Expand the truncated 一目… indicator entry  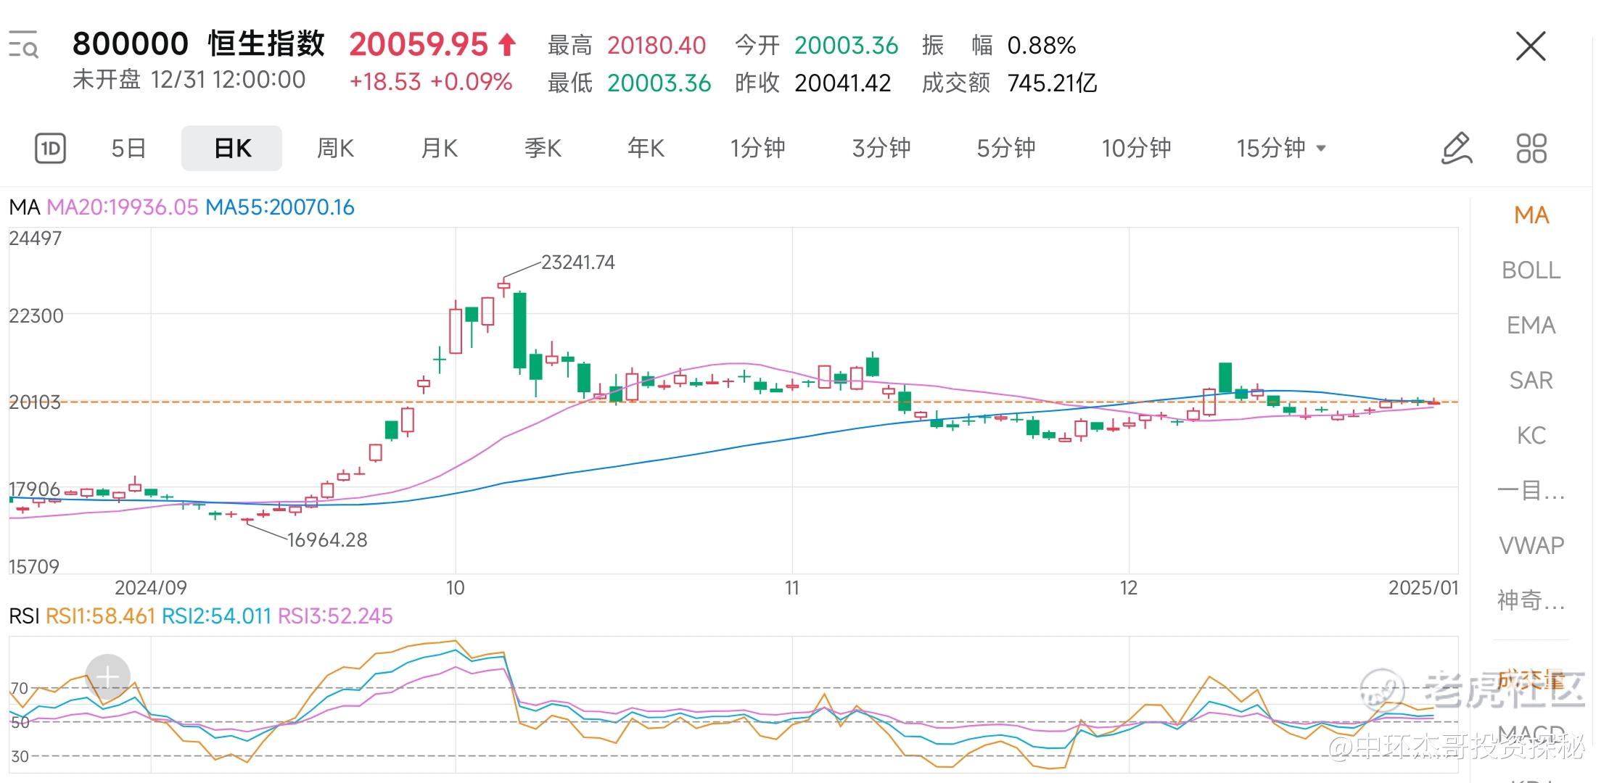[1531, 491]
